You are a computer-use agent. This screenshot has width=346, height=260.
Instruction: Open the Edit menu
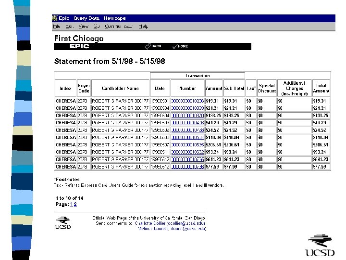[70, 26]
